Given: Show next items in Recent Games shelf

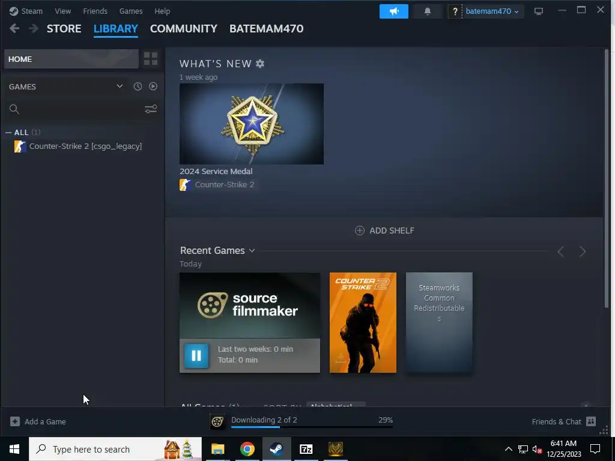Looking at the screenshot, I should [583, 252].
